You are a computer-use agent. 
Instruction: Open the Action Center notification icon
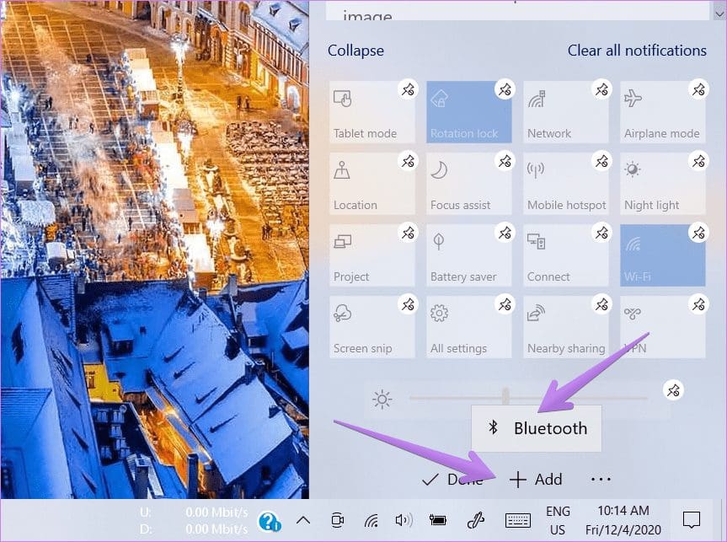692,520
